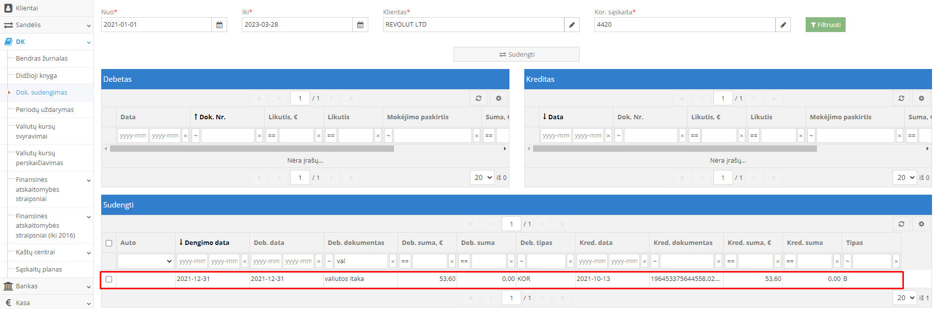Go to Periodų uždarymas menu item
The width and height of the screenshot is (934, 309).
(45, 109)
